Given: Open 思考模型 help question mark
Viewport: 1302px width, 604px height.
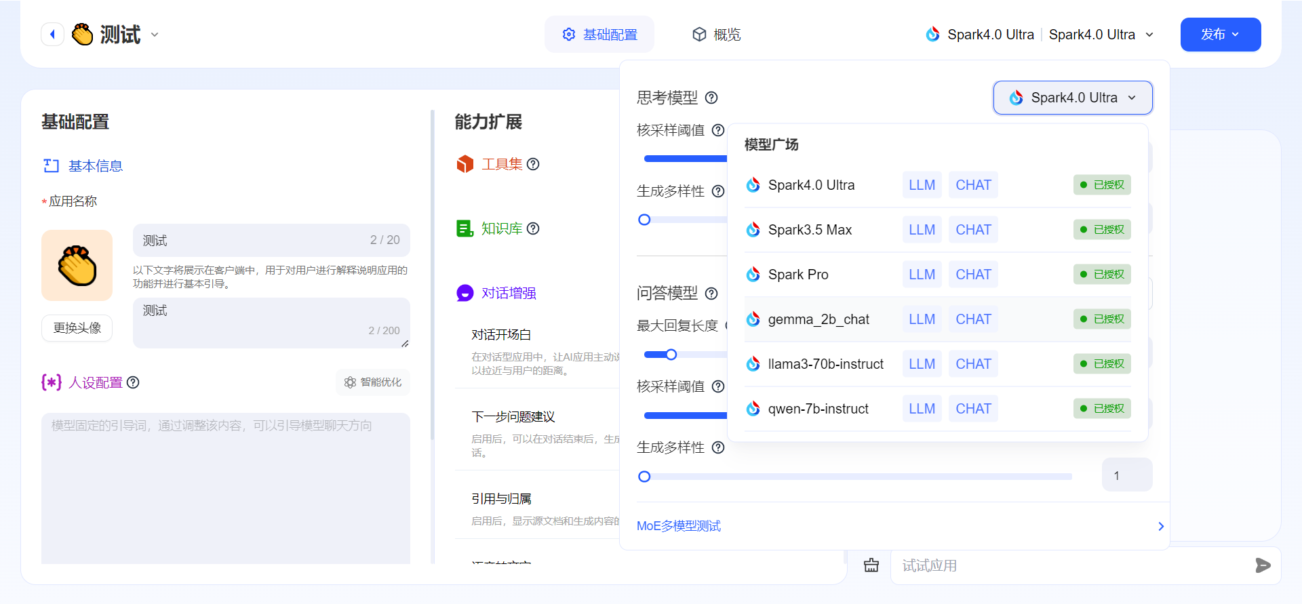Looking at the screenshot, I should point(711,98).
